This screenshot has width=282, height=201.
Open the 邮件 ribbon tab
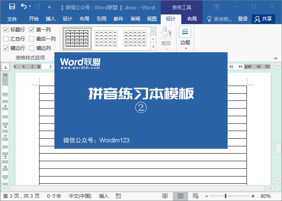[118, 19]
